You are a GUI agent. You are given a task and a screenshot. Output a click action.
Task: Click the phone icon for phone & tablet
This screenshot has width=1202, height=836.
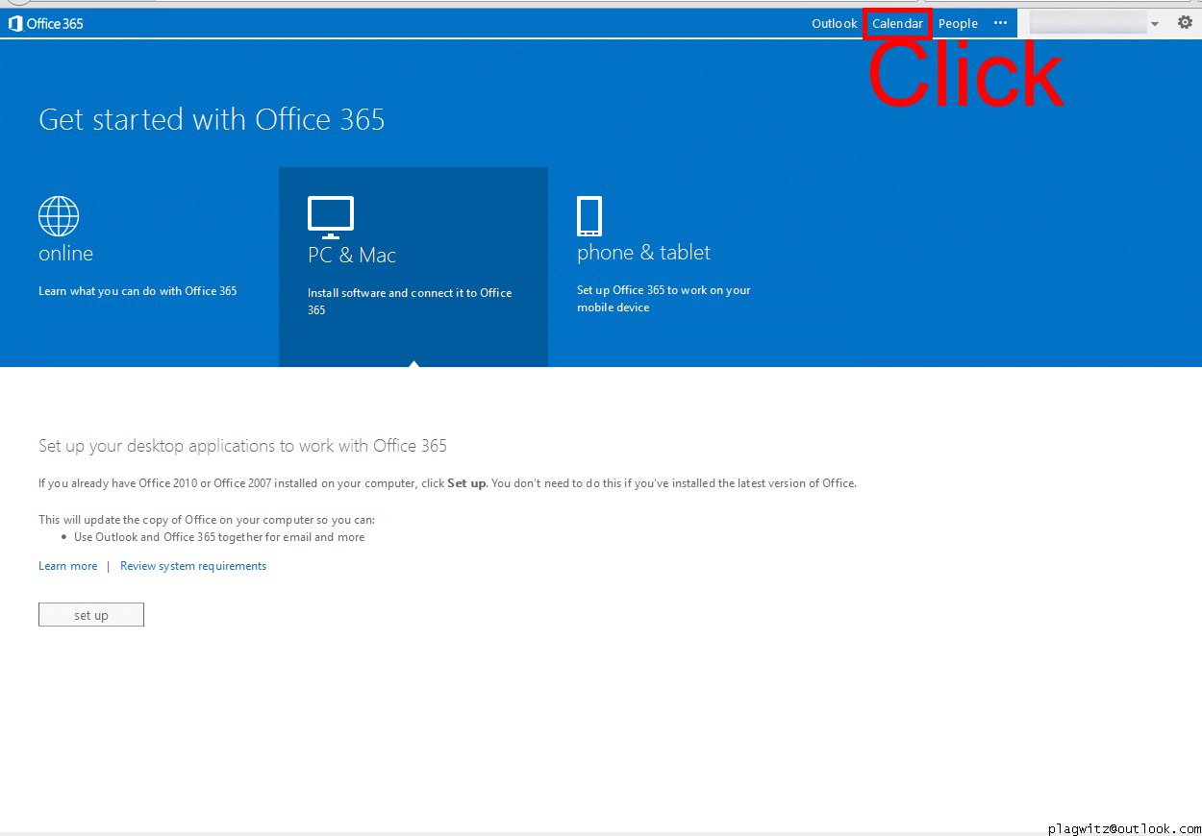click(x=589, y=216)
